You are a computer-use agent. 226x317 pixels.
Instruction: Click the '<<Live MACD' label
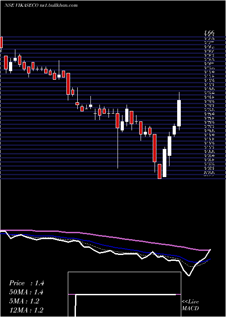(x=190, y=305)
